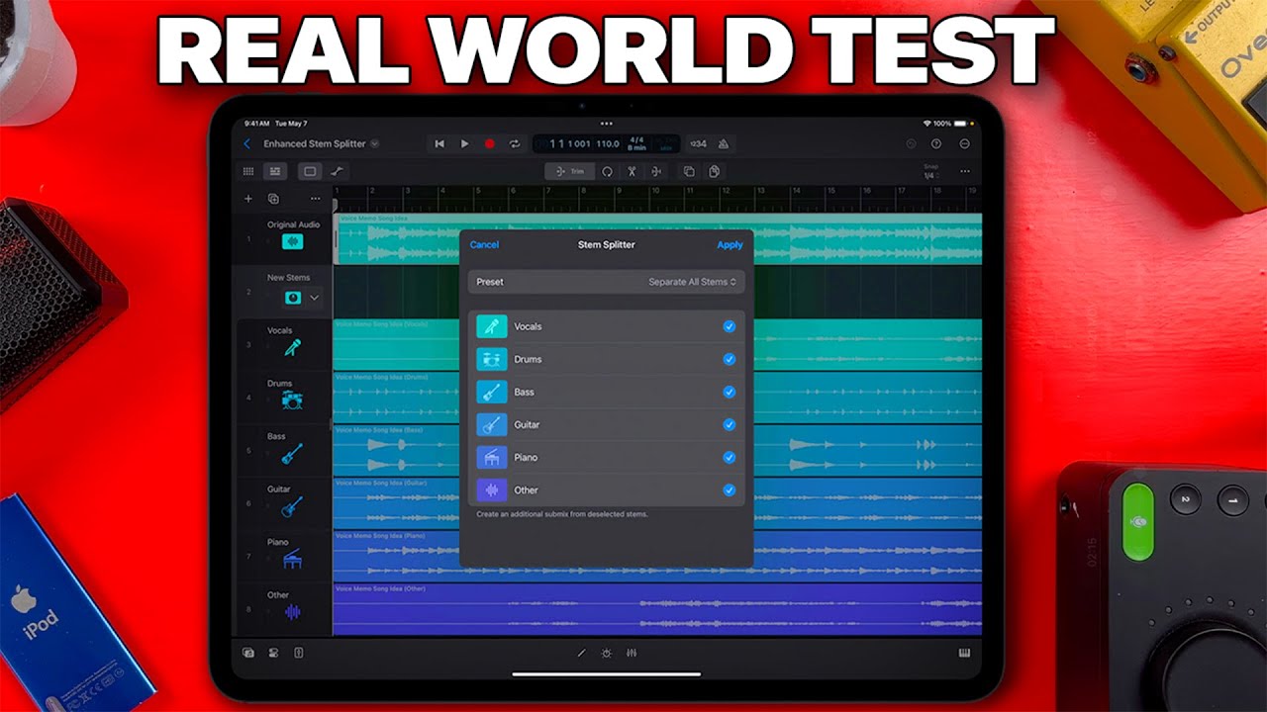Select the Guitar track icon

coord(292,506)
